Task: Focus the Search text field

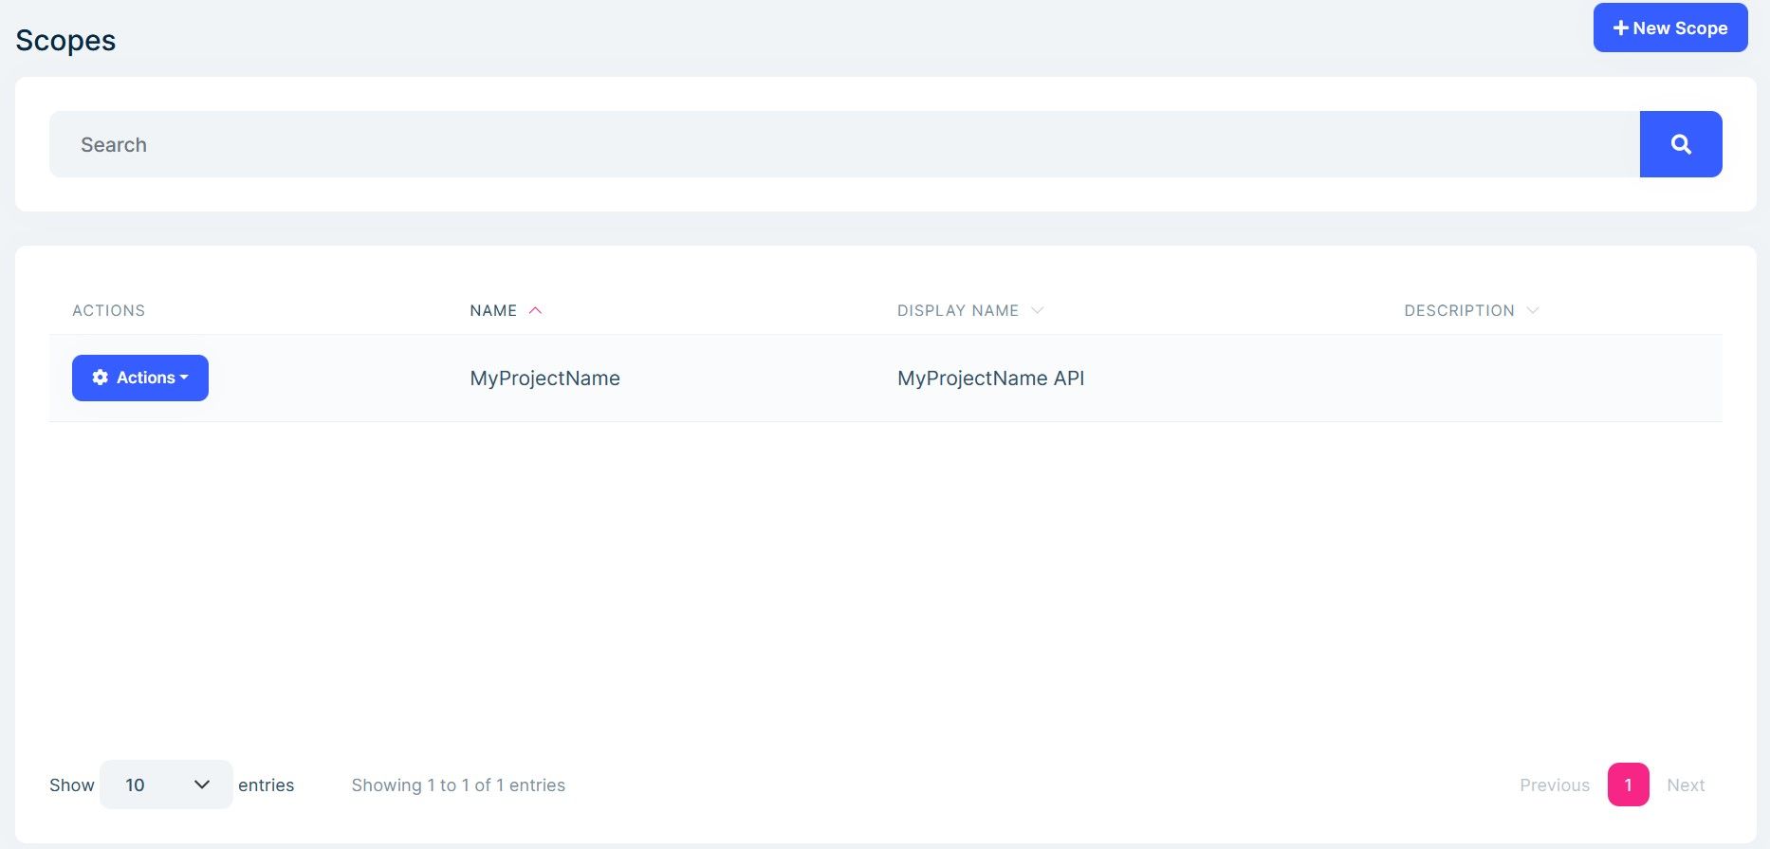Action: click(x=844, y=144)
